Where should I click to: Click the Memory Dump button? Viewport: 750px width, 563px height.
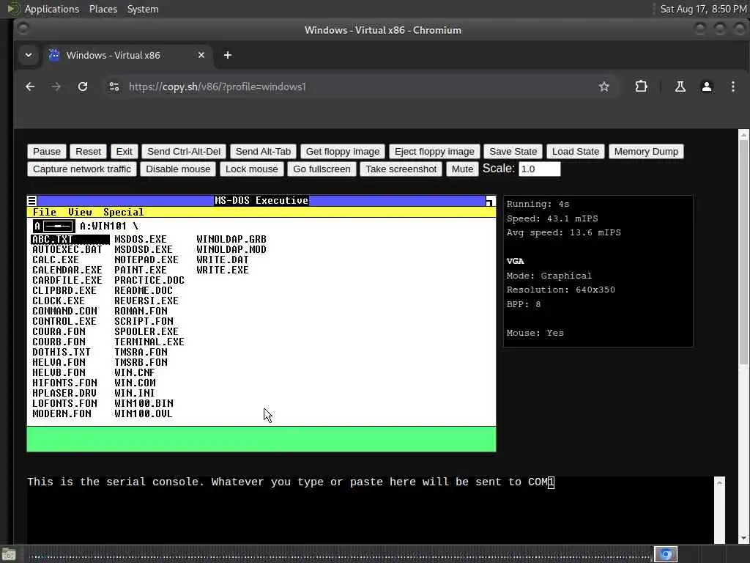pos(646,151)
